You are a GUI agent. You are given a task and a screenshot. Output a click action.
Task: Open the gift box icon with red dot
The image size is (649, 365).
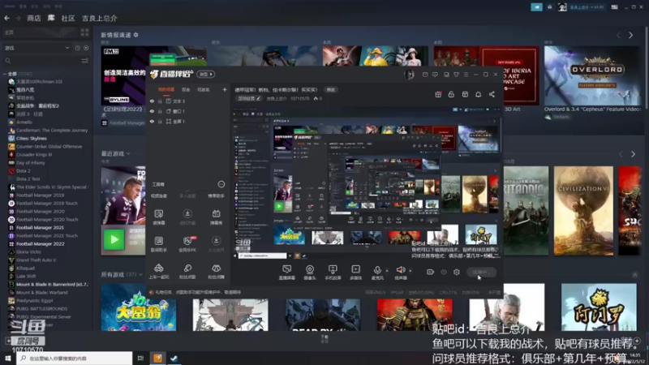coord(438,94)
